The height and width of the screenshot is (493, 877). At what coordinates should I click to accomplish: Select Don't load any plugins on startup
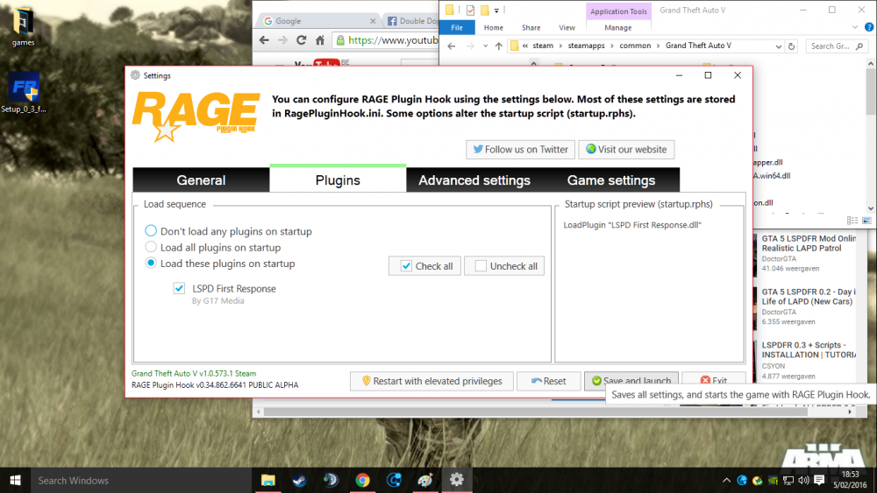(228, 231)
